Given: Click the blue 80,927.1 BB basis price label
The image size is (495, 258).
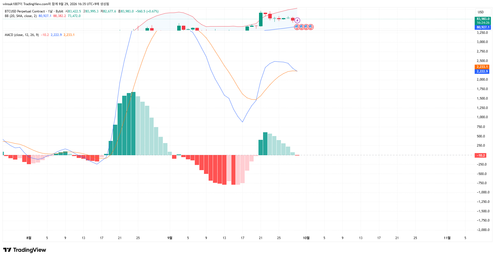Looking at the screenshot, I should (x=483, y=27).
